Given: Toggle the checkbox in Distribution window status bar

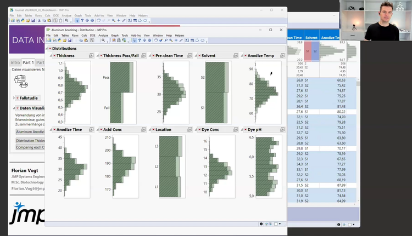Looking at the screenshot, I should (x=276, y=224).
